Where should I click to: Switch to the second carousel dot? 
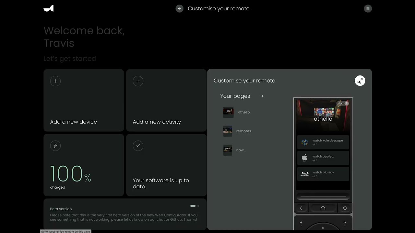198,206
